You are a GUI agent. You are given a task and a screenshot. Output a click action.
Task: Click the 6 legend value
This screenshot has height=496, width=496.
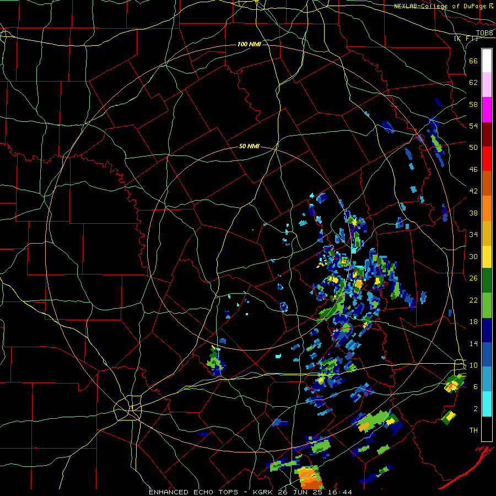476,387
